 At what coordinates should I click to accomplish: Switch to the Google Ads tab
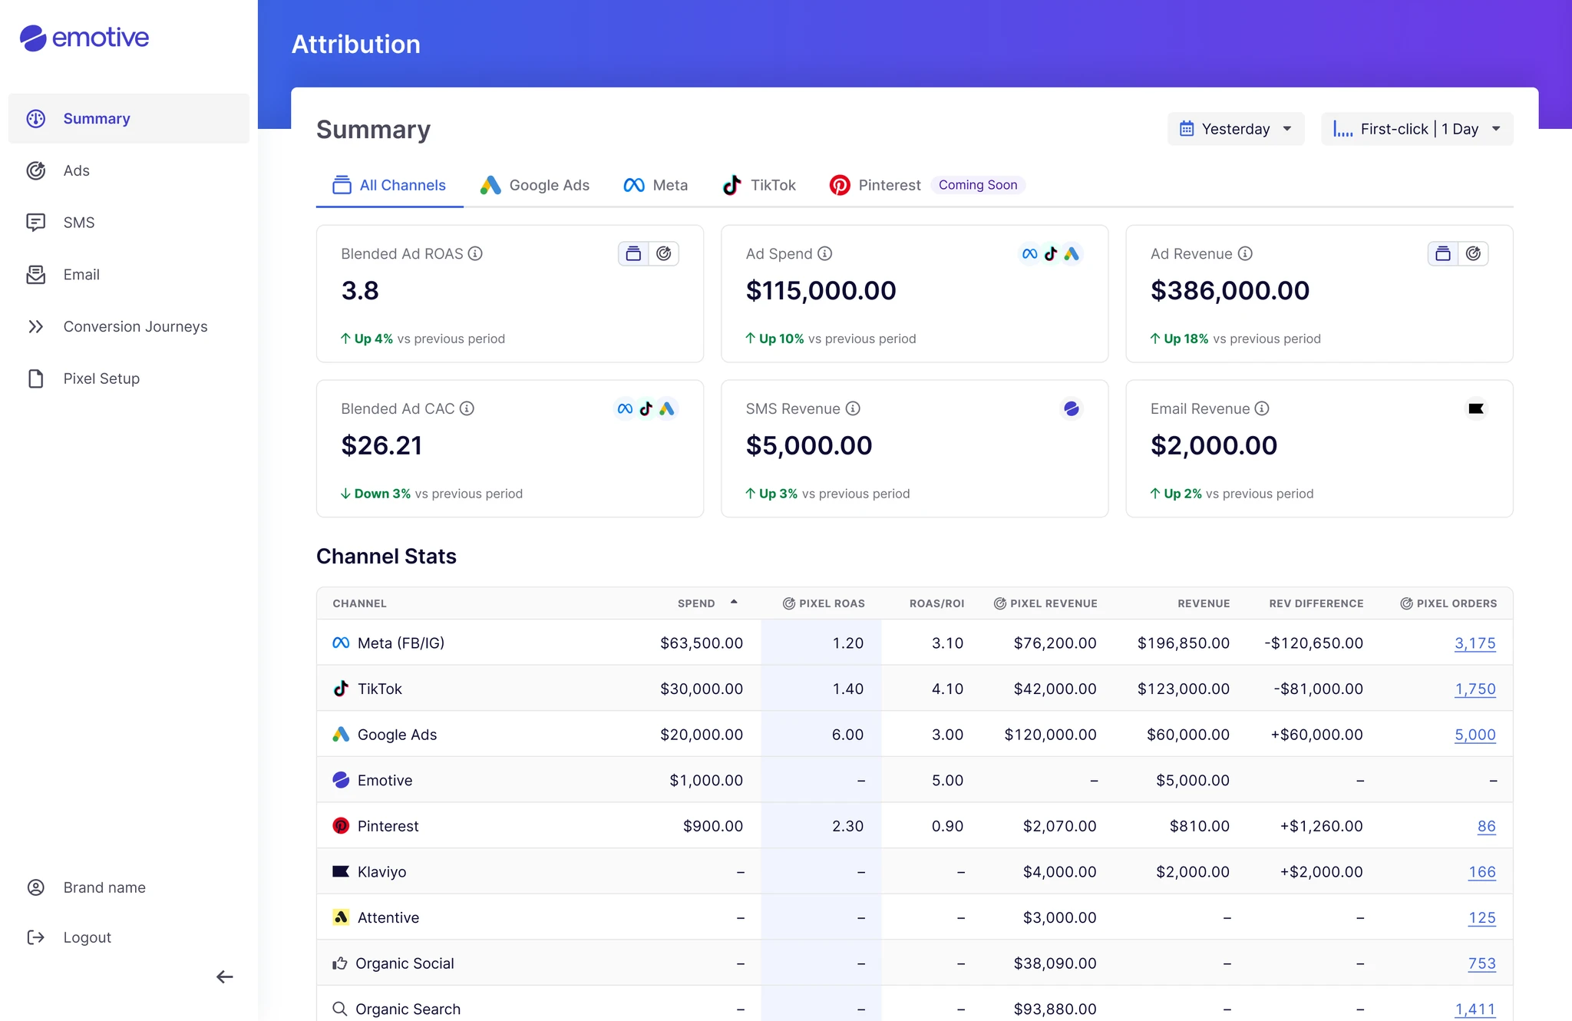pyautogui.click(x=535, y=185)
